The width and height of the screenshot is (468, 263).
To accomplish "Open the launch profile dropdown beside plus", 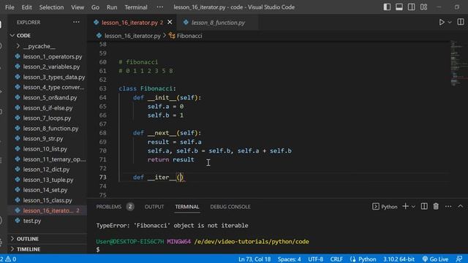I will [x=413, y=207].
